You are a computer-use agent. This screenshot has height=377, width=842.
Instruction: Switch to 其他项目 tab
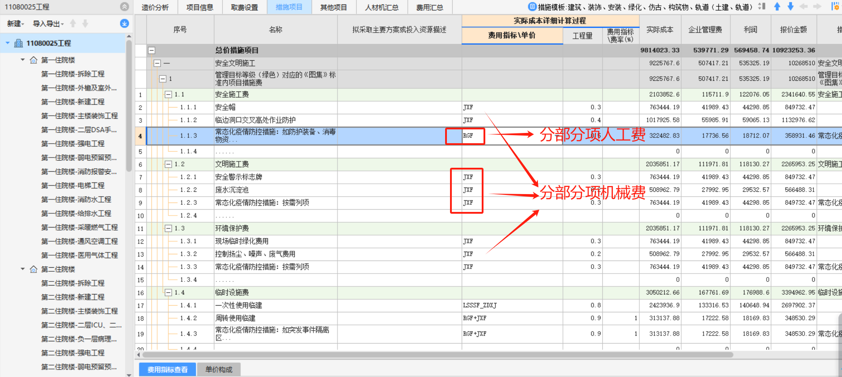pos(333,7)
